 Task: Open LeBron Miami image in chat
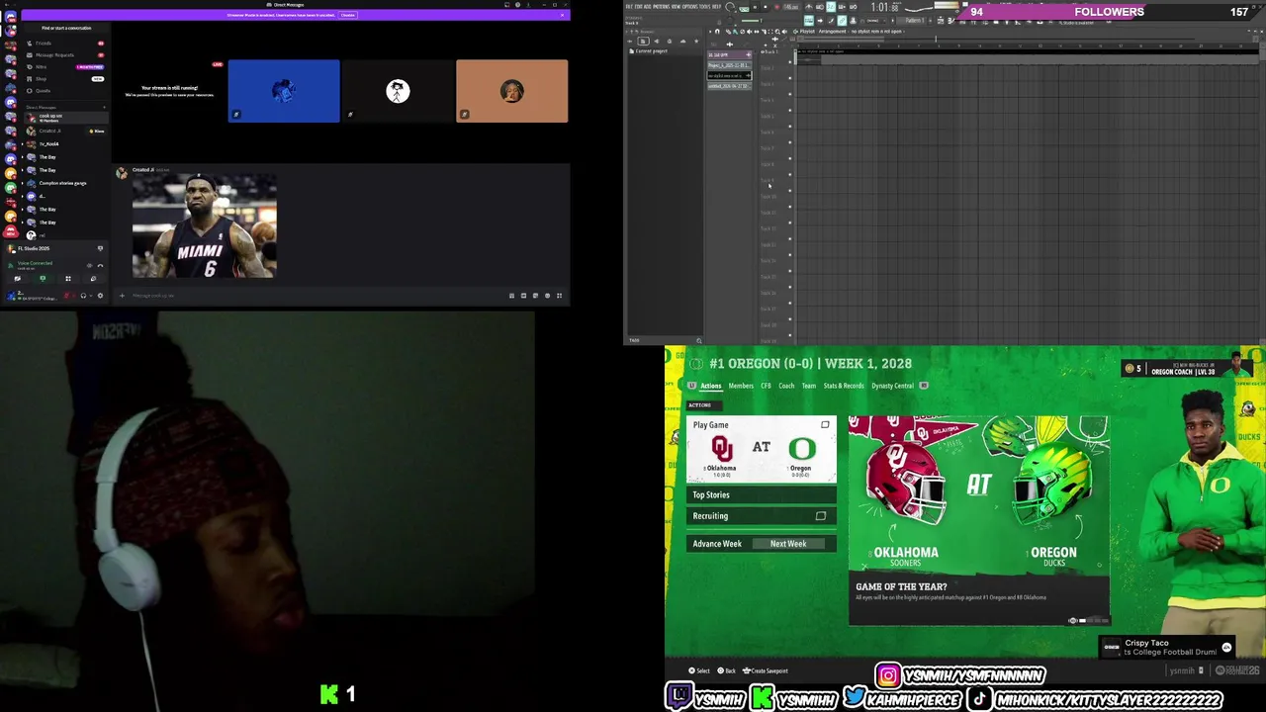pos(205,226)
